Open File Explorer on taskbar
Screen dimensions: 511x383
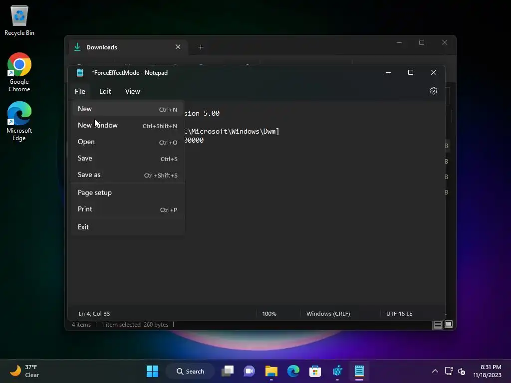(271, 371)
